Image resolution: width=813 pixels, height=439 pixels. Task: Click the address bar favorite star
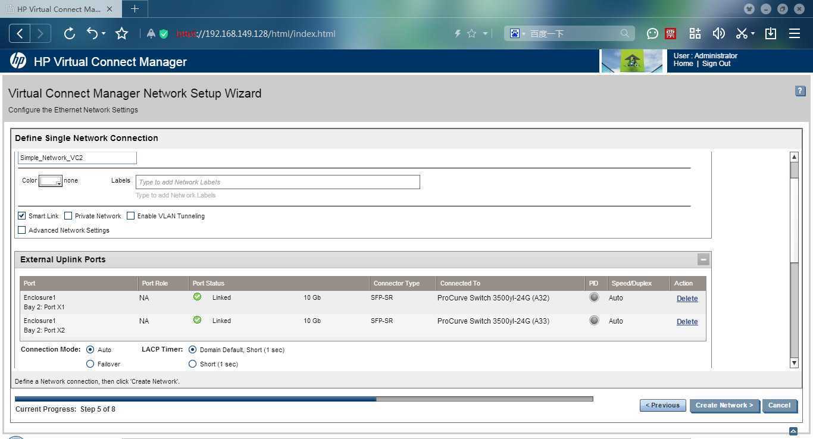coord(472,34)
